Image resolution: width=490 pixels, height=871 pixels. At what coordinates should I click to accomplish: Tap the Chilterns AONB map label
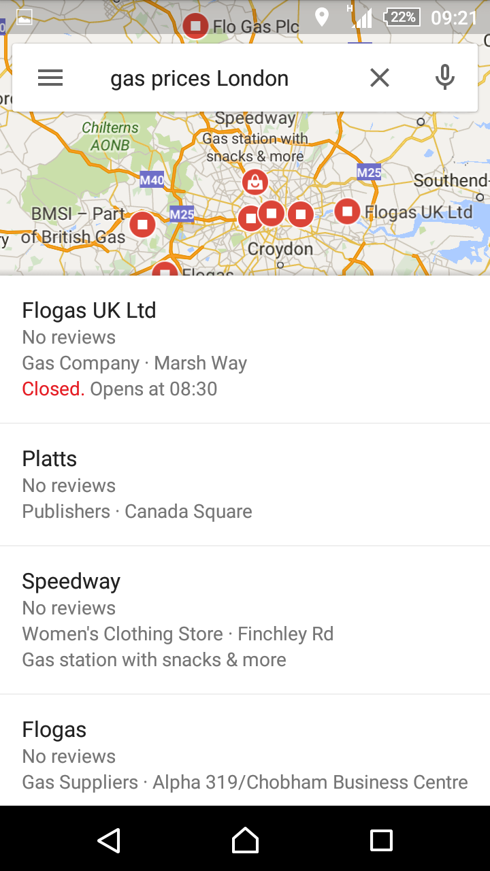pos(110,136)
